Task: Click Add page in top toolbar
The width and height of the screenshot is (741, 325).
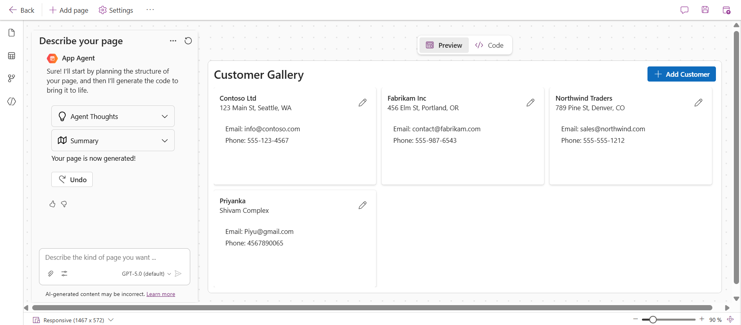Action: [69, 10]
